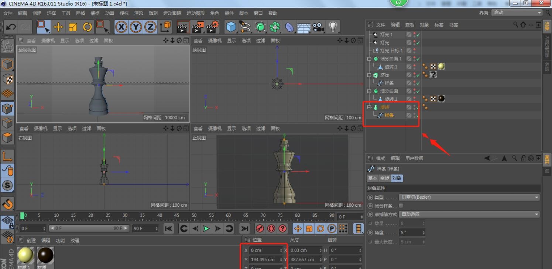
Task: Toggle the 类型 animation radio dot
Action: point(370,197)
